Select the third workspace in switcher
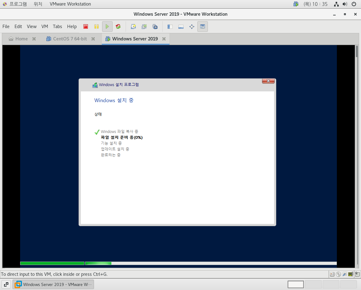The image size is (361, 290). click(x=331, y=284)
